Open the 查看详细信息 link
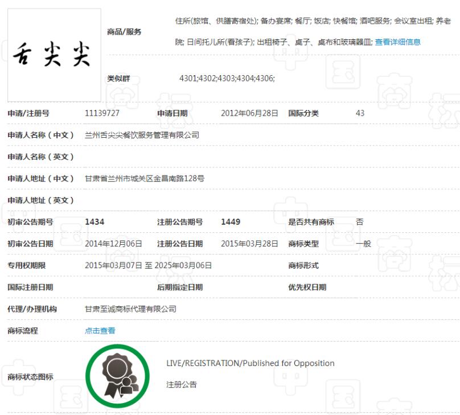Viewport: 460px width, 415px height. [397, 42]
